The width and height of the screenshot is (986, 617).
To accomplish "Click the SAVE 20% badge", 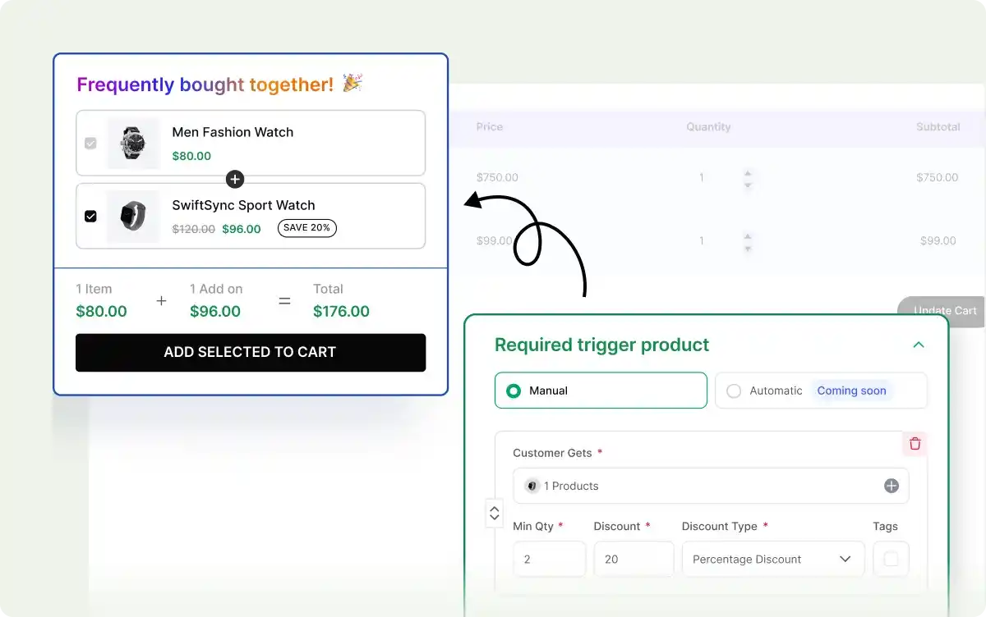I will (x=306, y=228).
